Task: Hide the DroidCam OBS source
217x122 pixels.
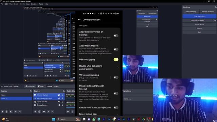Action: (59, 102)
